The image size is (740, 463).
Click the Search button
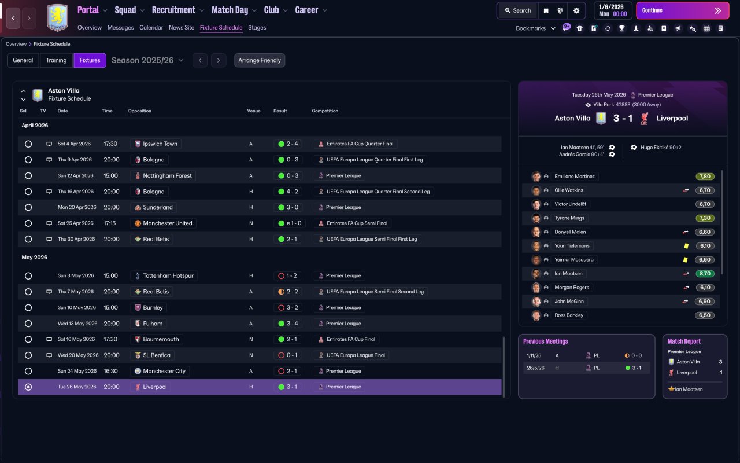(517, 10)
